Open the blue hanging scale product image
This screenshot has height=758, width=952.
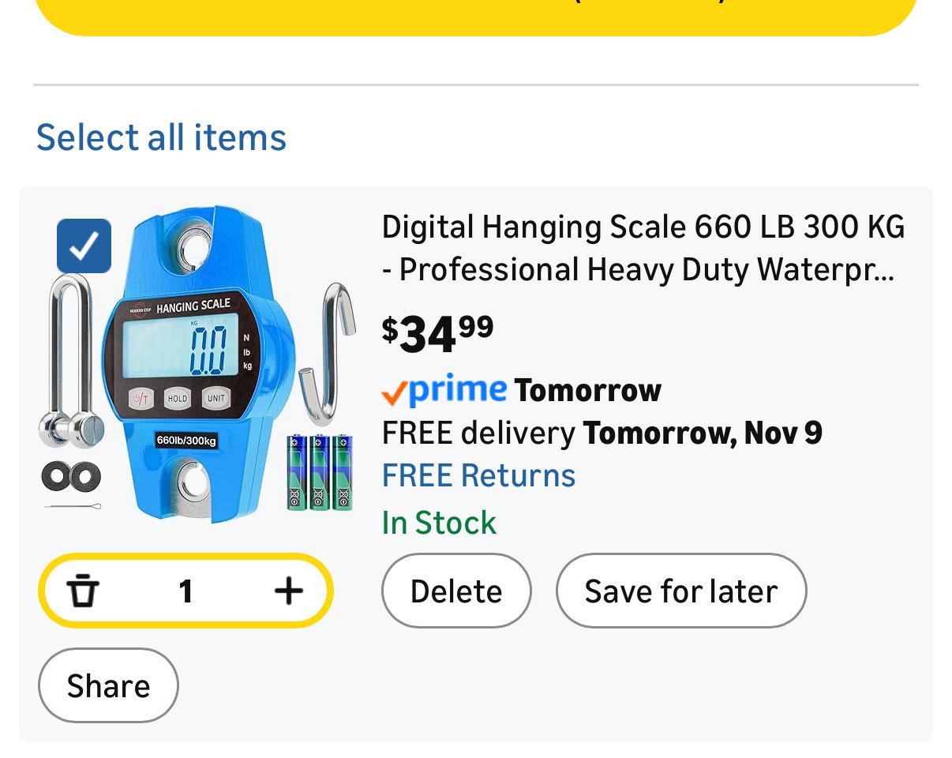(x=199, y=365)
